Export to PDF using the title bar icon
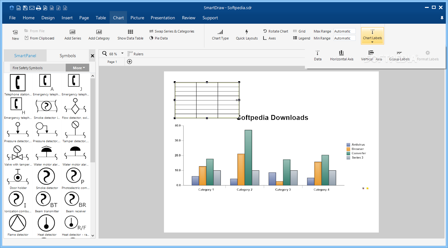Viewport: 448px width, 248px height. pyautogui.click(x=45, y=8)
